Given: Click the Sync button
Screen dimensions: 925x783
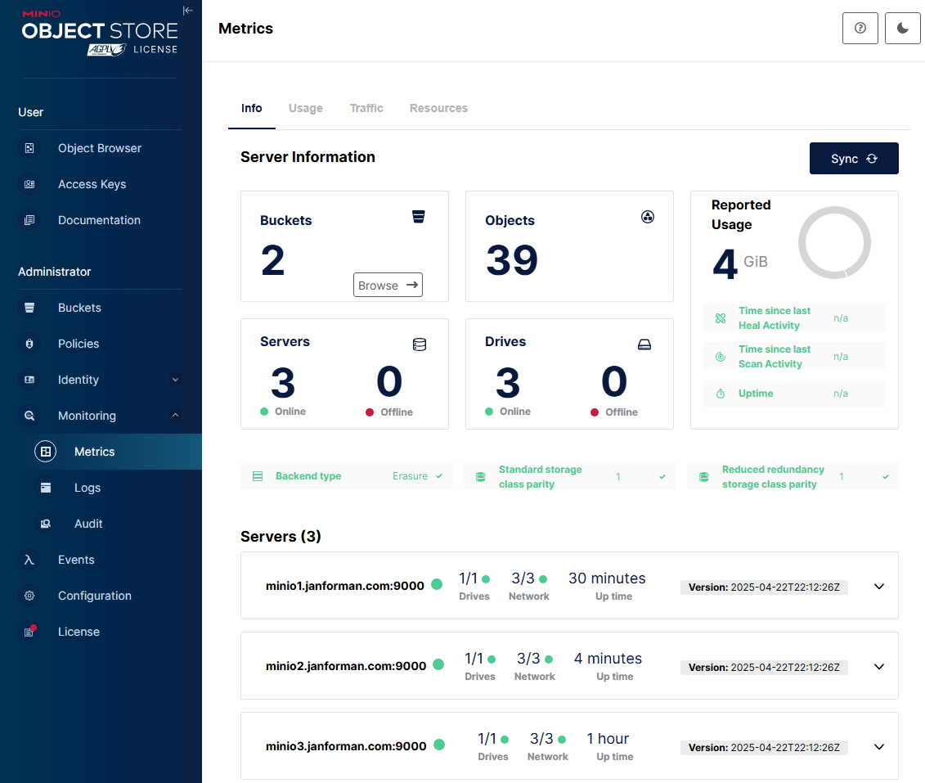Looking at the screenshot, I should 854,158.
